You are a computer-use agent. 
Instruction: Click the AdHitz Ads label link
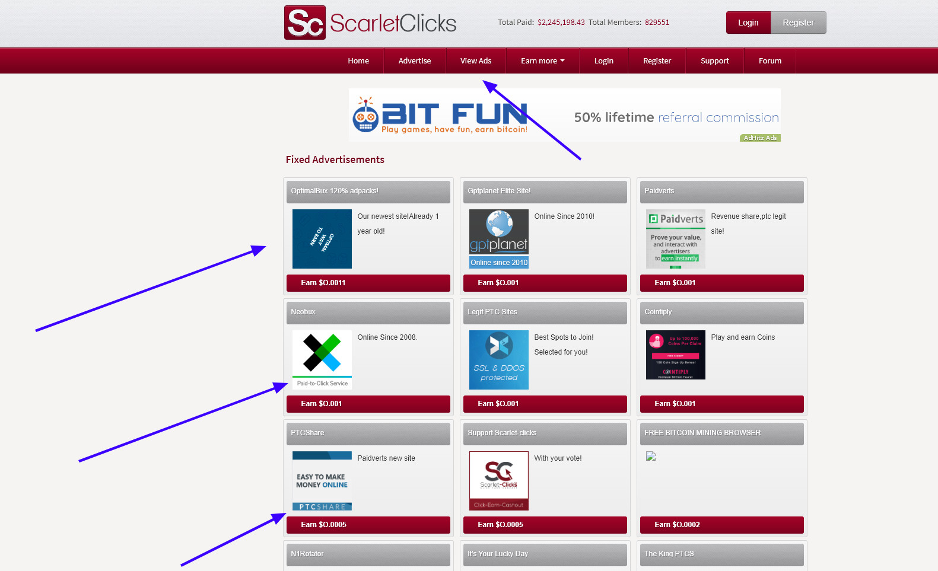pos(760,138)
